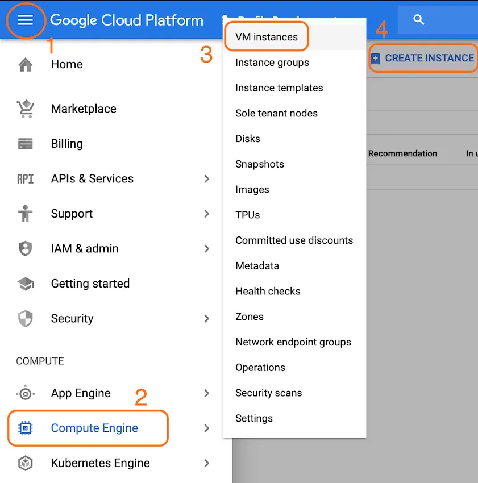Image resolution: width=478 pixels, height=483 pixels.
Task: Click the Billing card icon
Action: click(26, 144)
